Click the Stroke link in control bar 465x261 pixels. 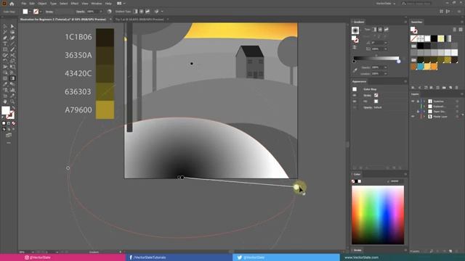click(49, 12)
